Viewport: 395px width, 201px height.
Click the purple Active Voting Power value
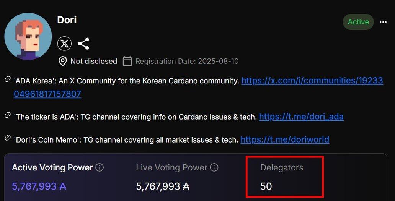coord(39,186)
